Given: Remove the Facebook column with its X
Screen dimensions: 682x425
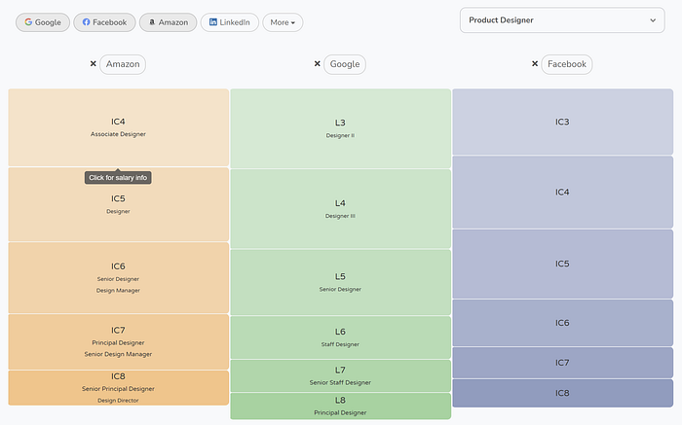Looking at the screenshot, I should click(x=535, y=64).
